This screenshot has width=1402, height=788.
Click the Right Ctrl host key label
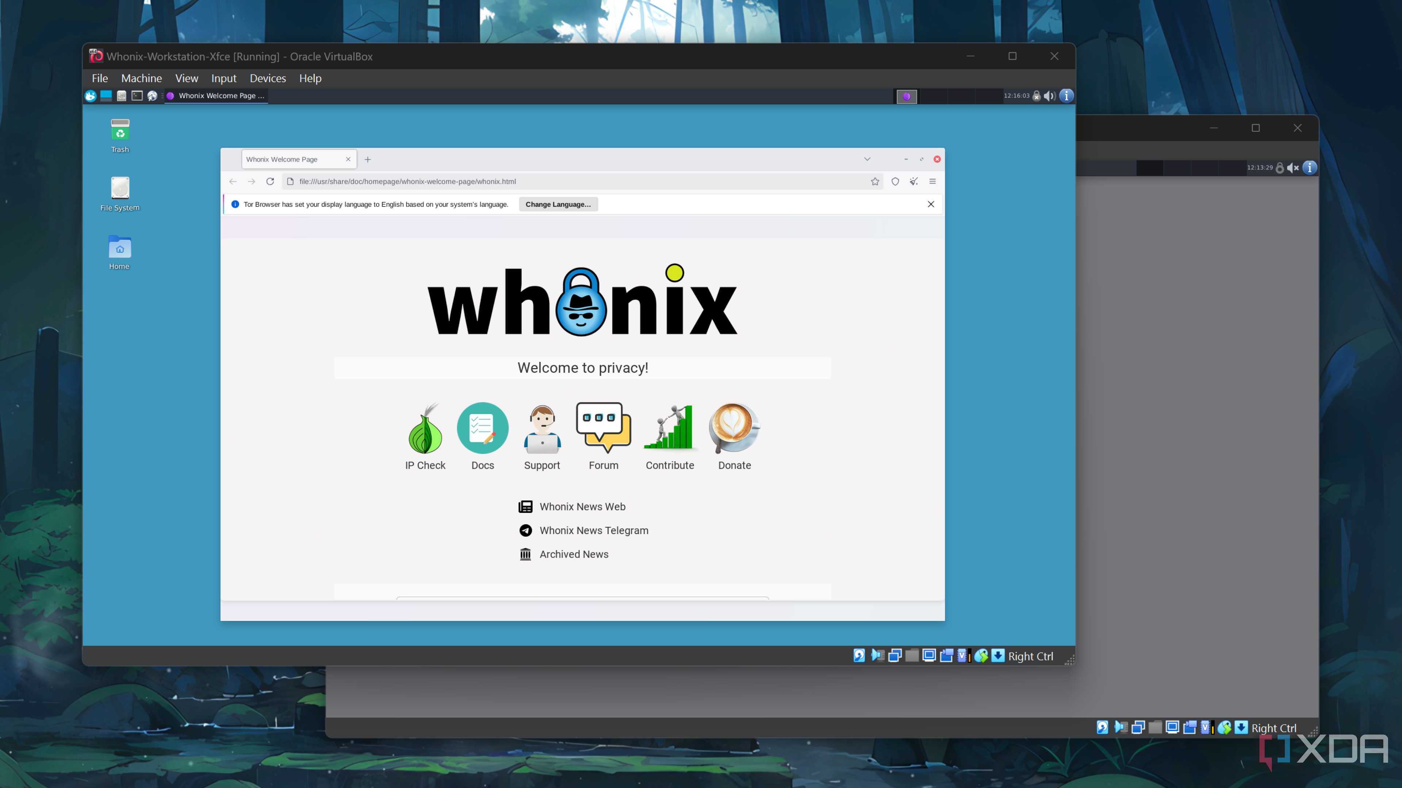[1031, 656]
